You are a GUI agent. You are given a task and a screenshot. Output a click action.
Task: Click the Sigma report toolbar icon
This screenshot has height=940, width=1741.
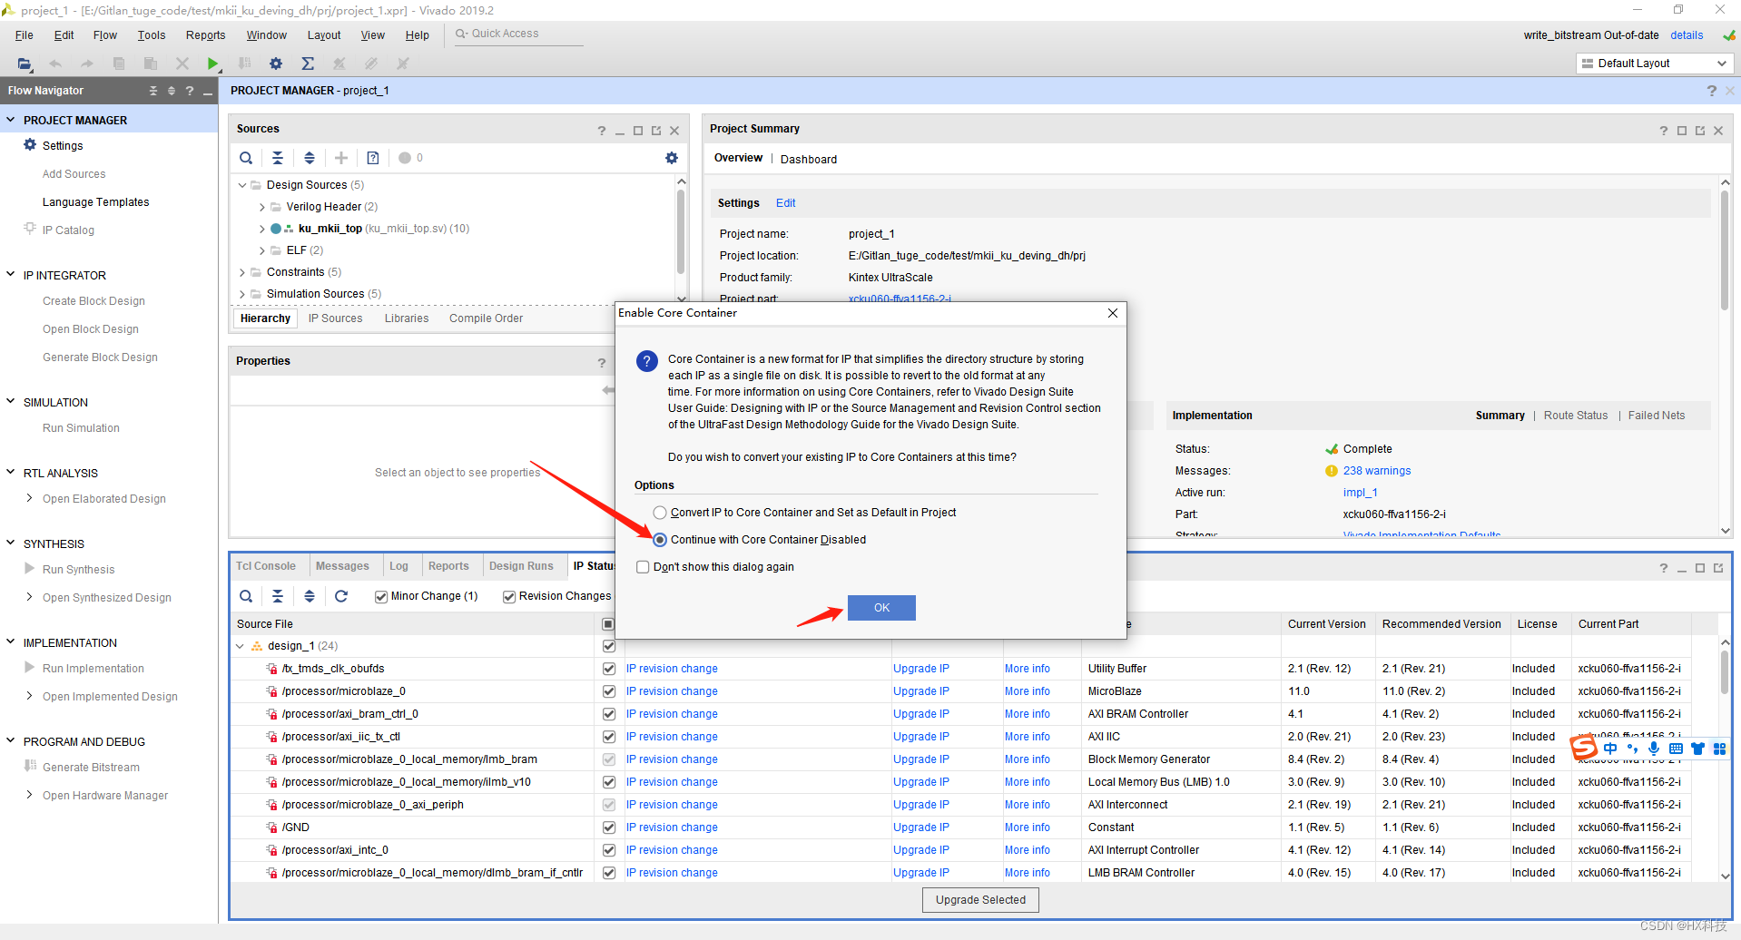[308, 64]
